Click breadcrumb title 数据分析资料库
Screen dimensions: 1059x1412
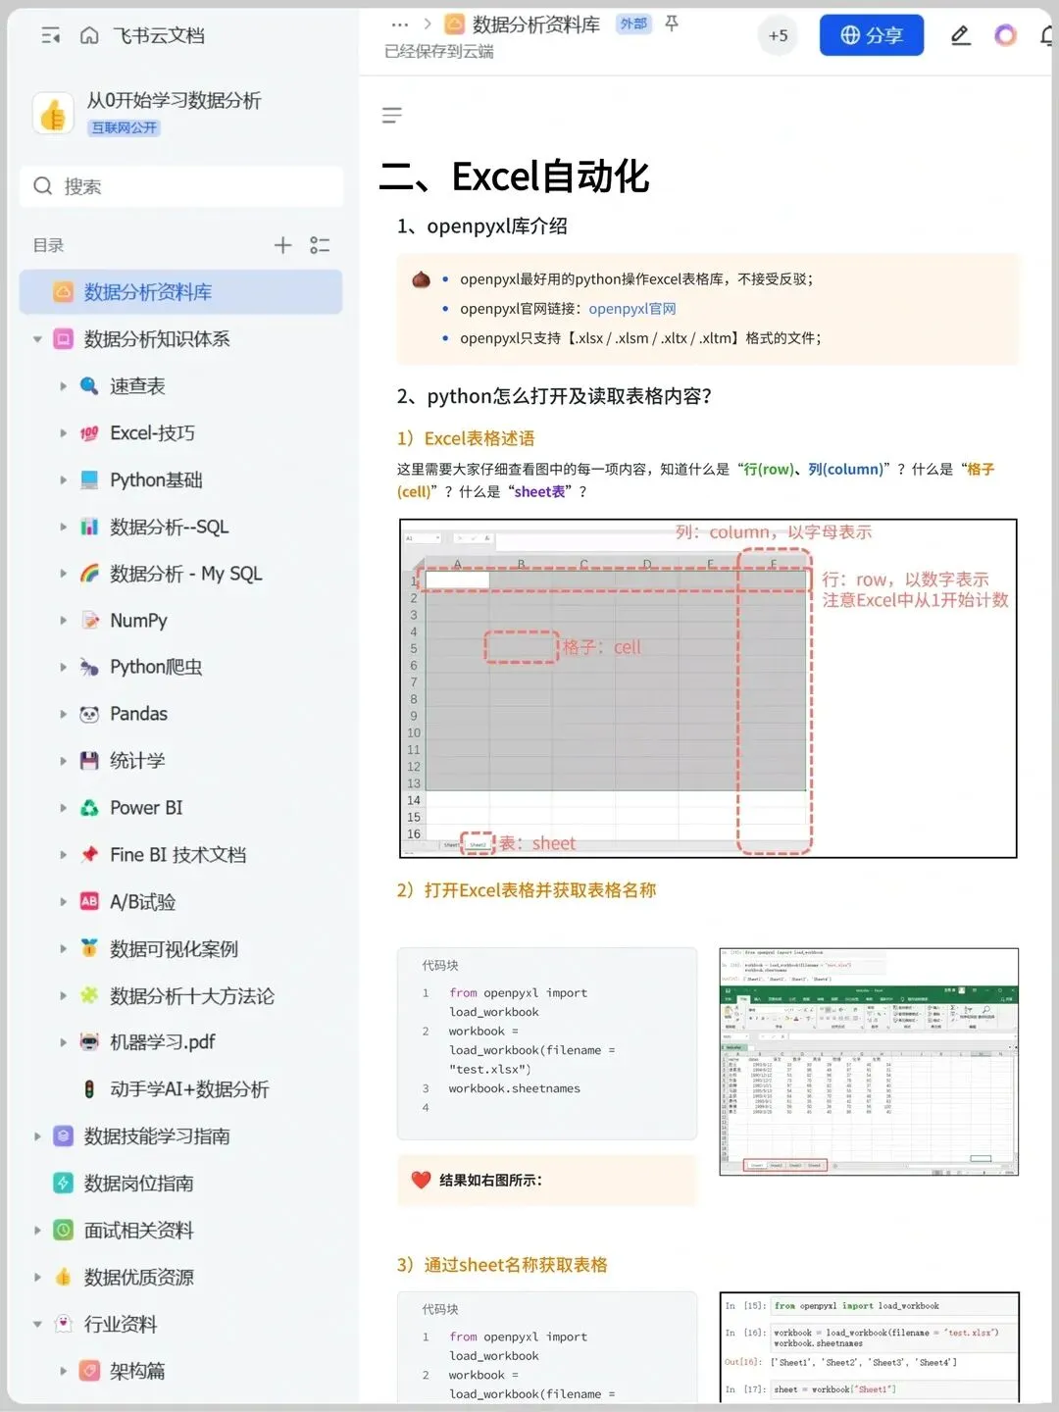(535, 25)
